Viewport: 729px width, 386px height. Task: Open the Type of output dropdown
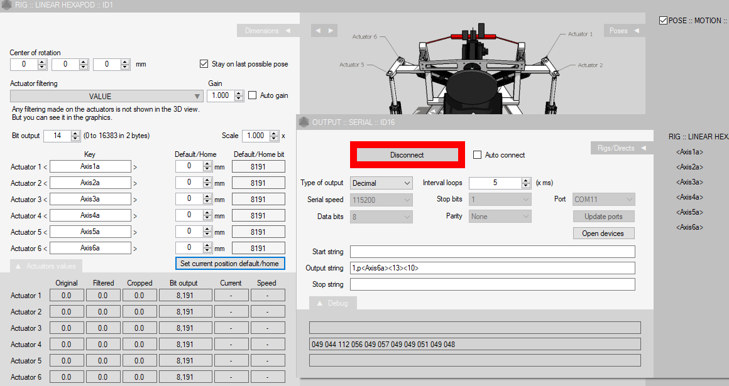(381, 183)
